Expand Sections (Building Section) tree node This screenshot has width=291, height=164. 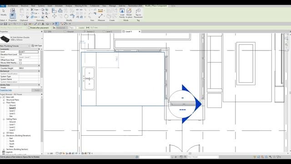point(4,149)
